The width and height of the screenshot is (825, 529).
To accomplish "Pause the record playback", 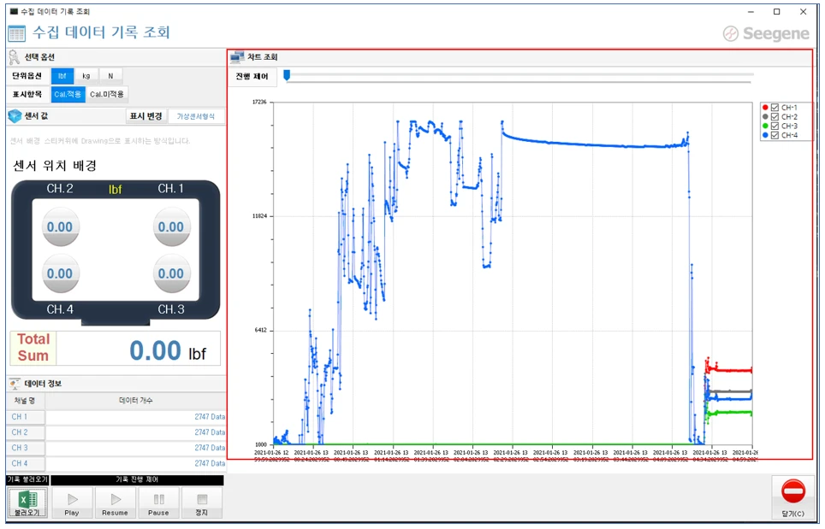I will click(158, 503).
